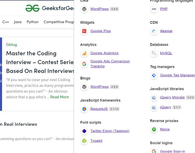Click the WordPress icon under Blogs
Screen dimensions: 195x153
84,87
